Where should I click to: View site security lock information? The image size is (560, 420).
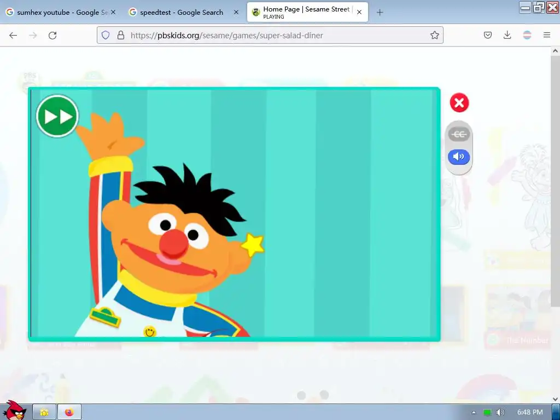121,35
